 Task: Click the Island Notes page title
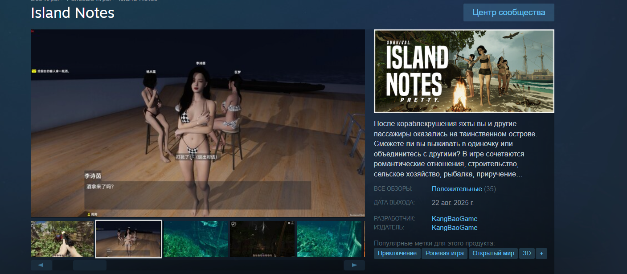click(x=73, y=13)
